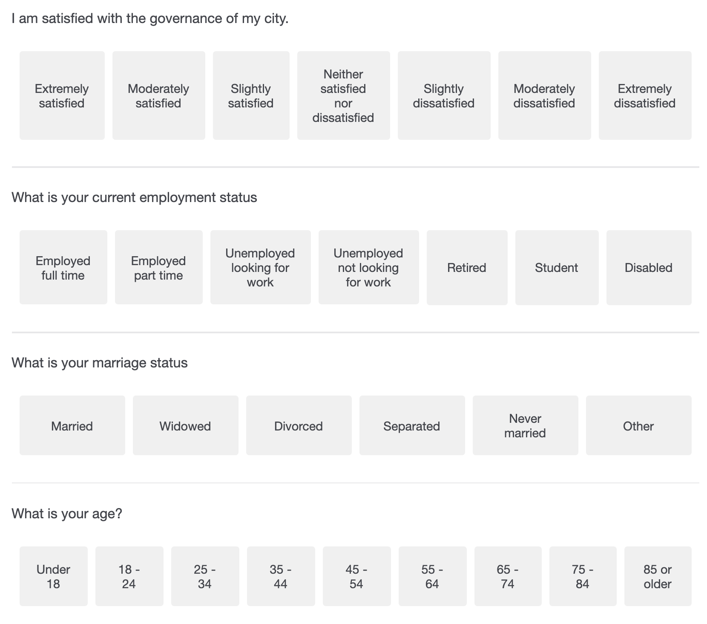Select "Unemployed not looking for work"
The height and width of the screenshot is (624, 707).
point(368,267)
